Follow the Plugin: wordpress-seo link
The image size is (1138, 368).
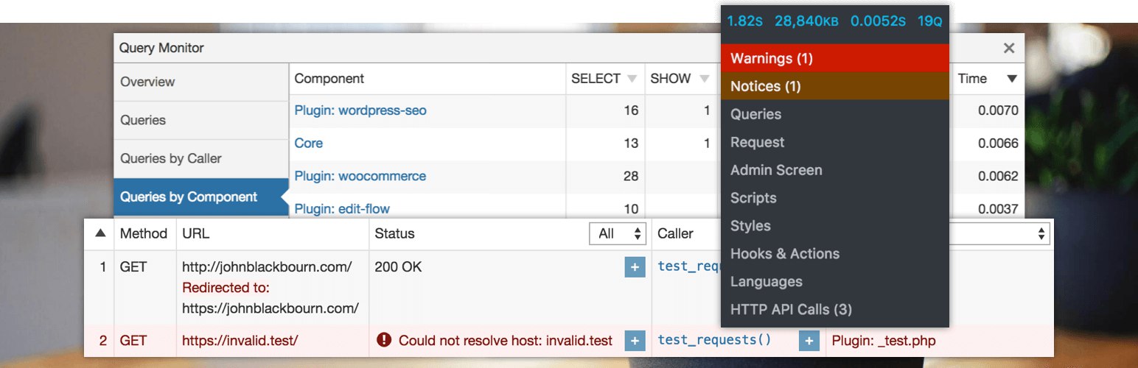coord(360,110)
